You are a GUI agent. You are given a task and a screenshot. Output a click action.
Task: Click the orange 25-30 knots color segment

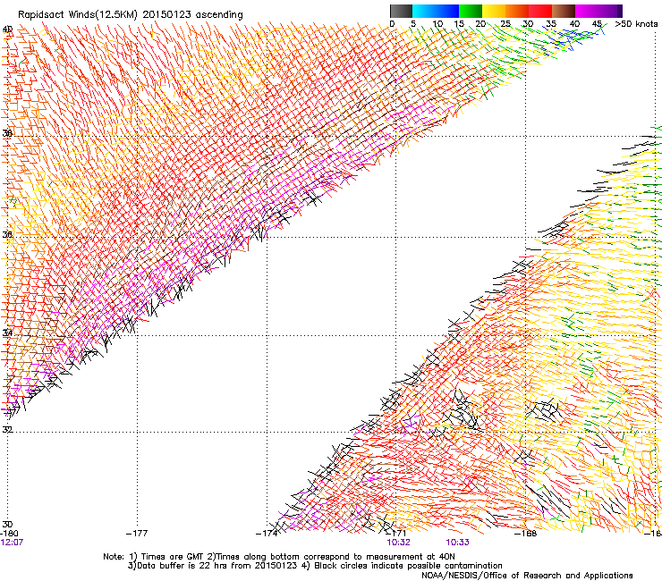click(517, 11)
